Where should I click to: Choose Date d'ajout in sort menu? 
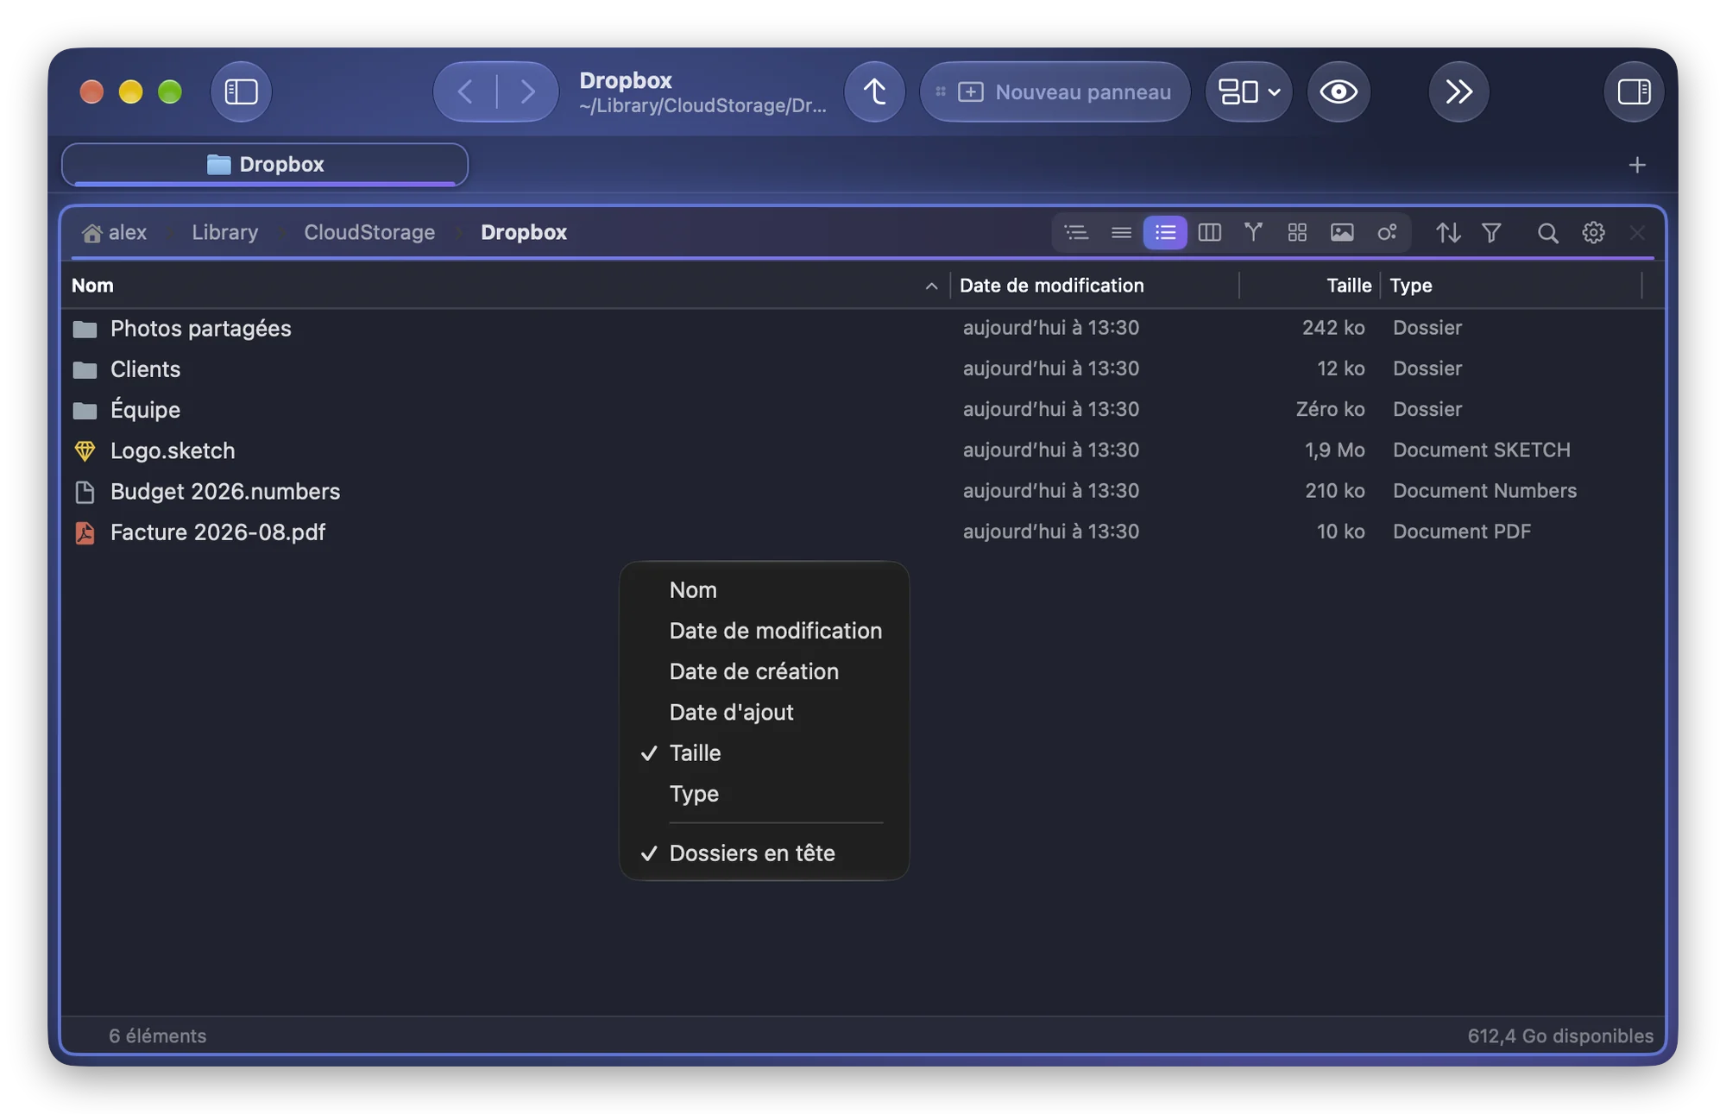click(x=764, y=712)
